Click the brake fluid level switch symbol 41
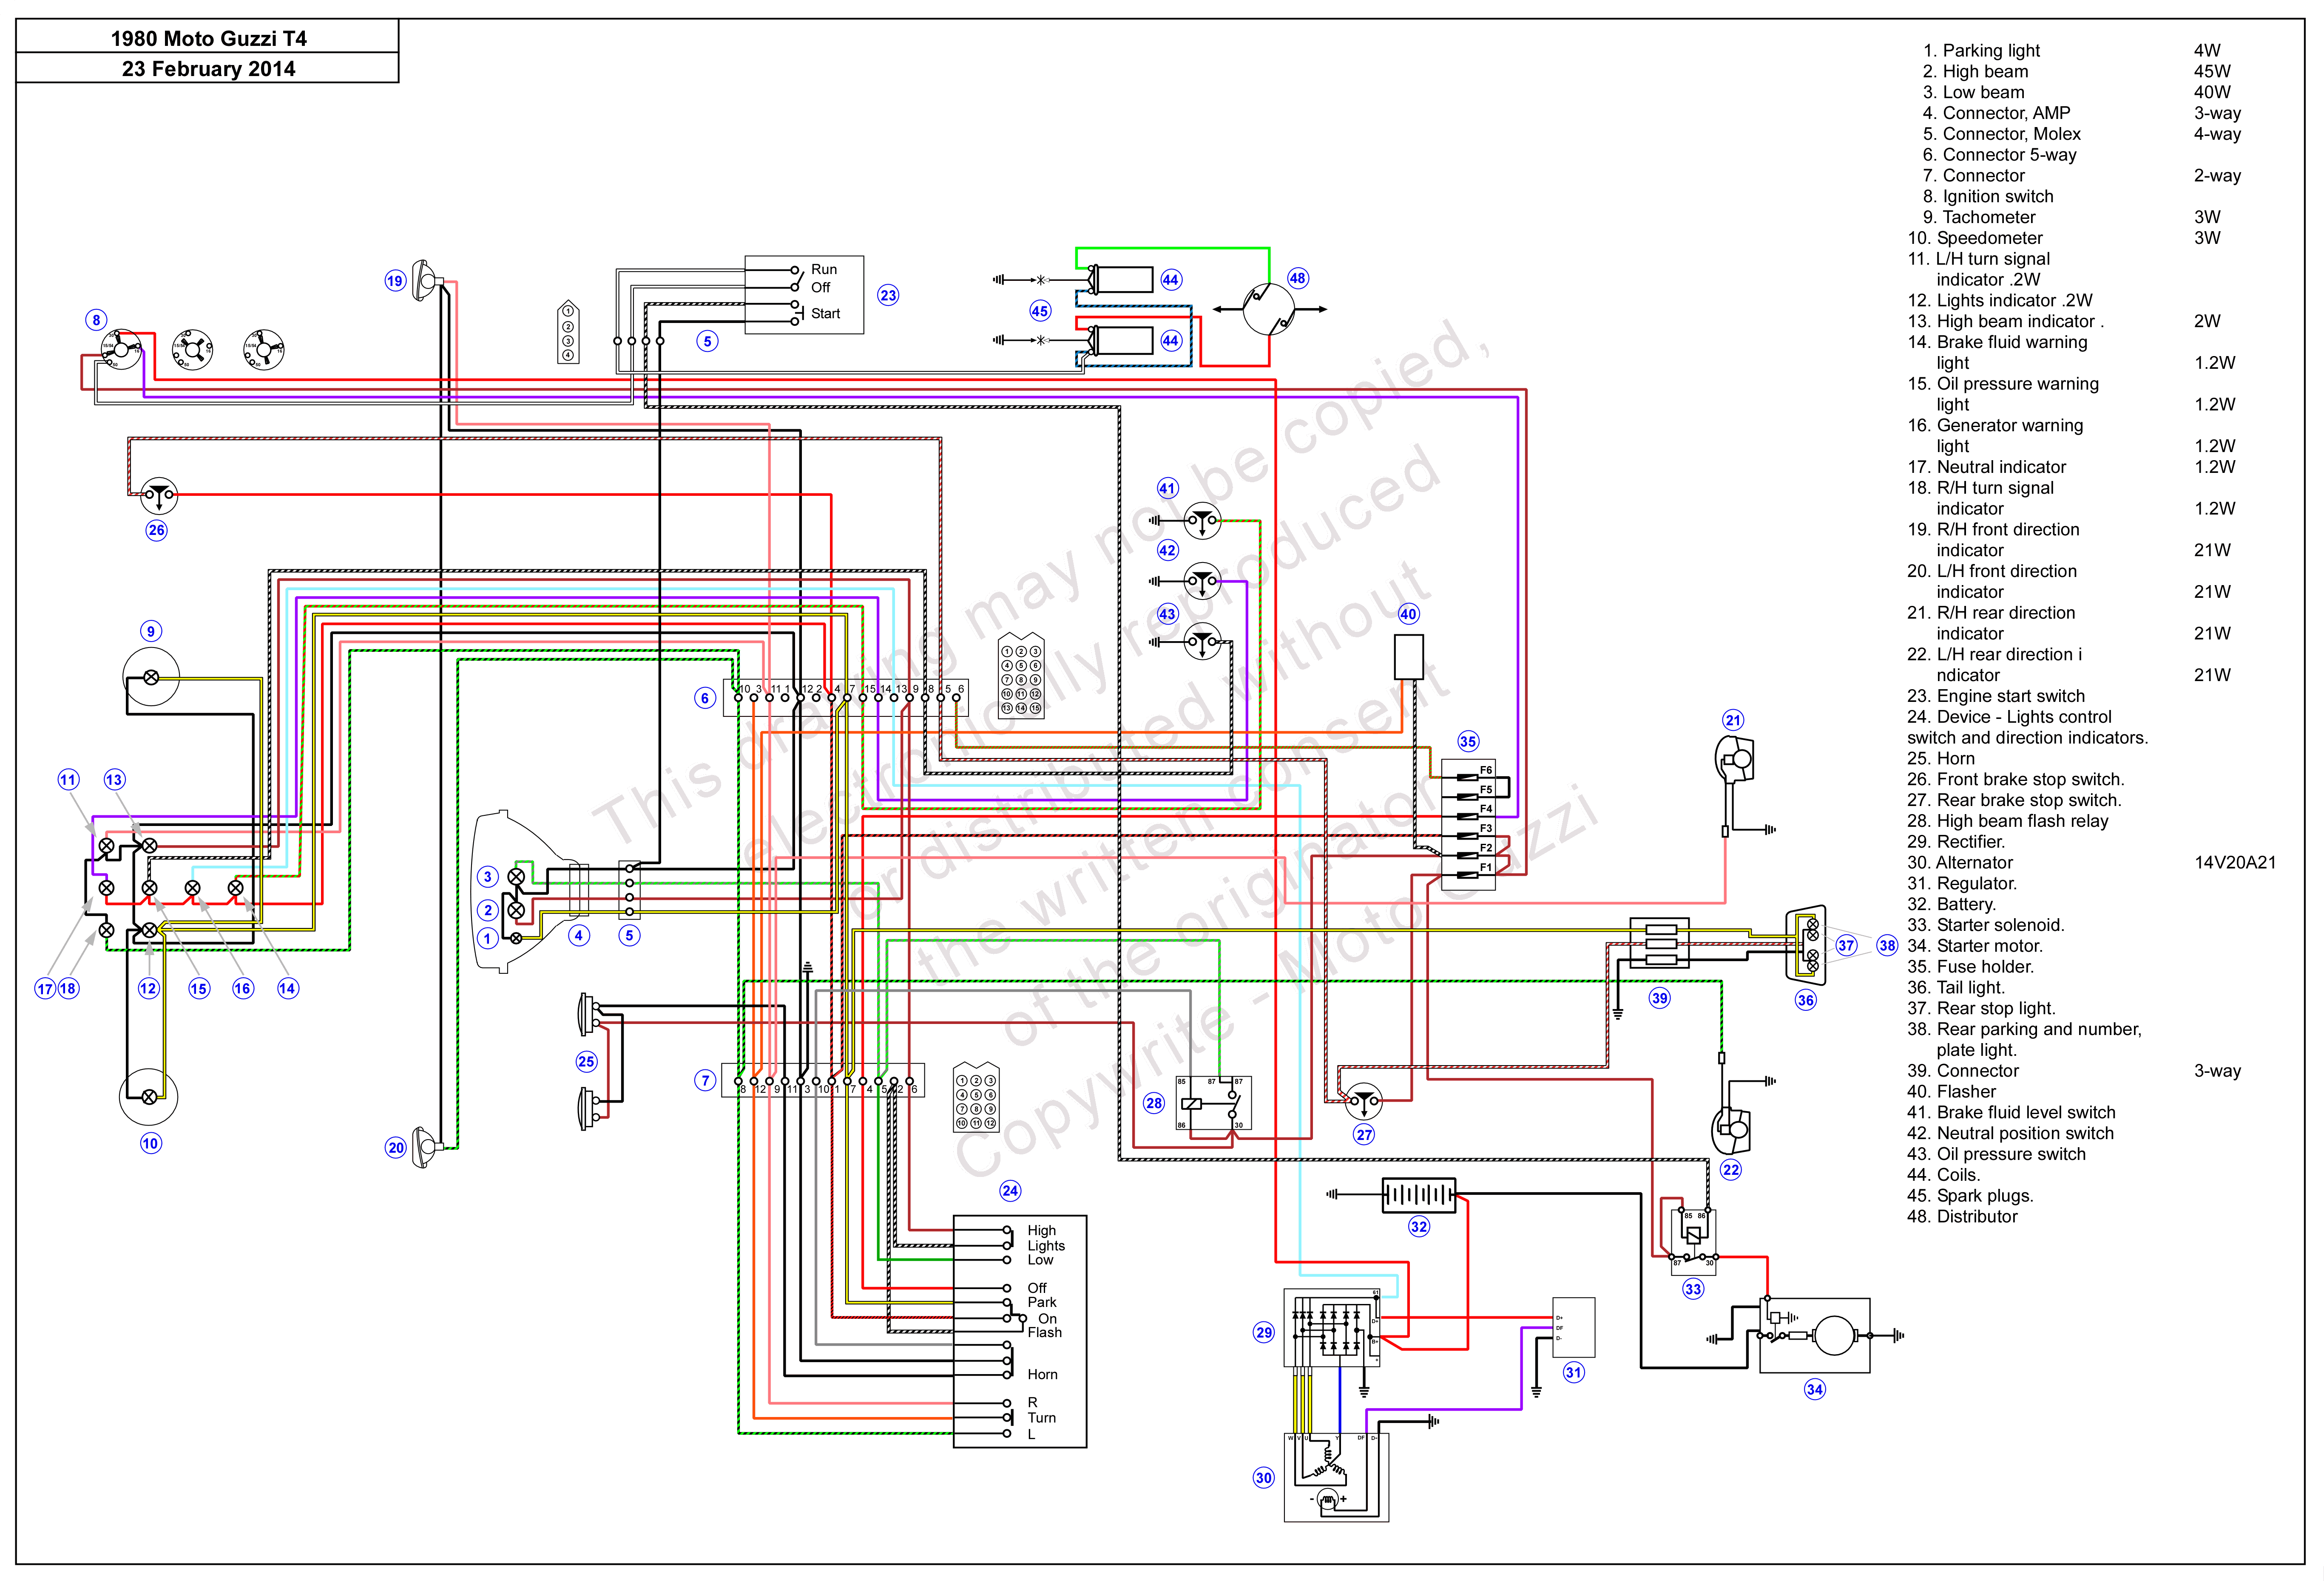The image size is (2324, 1581). click(x=1202, y=520)
